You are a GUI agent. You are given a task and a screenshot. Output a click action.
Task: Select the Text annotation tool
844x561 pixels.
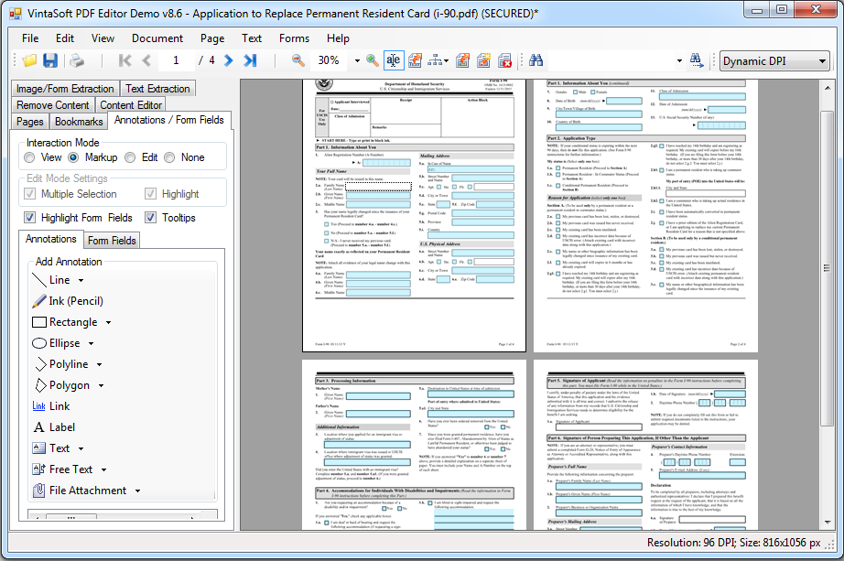(51, 448)
